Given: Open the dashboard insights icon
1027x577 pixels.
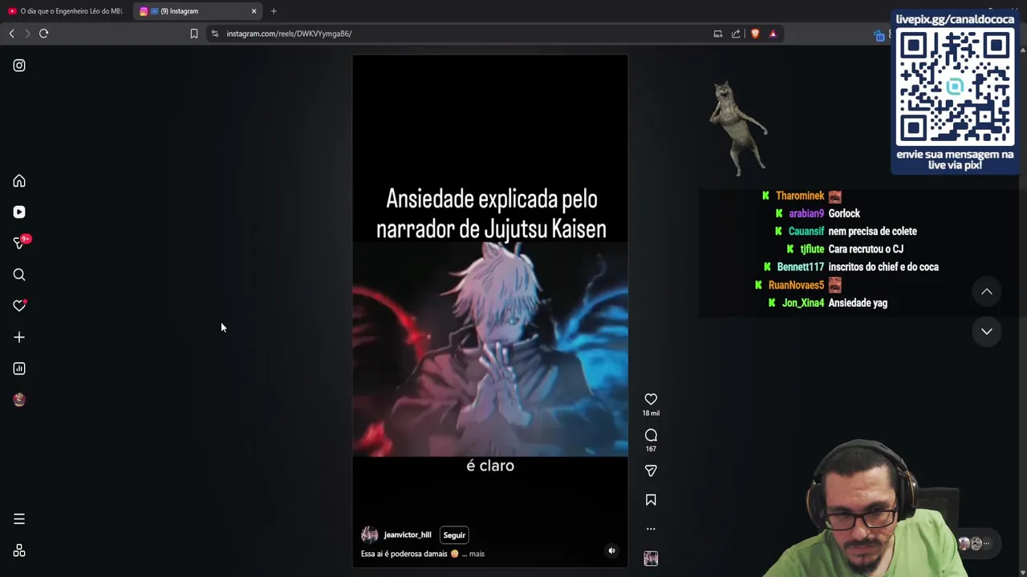Looking at the screenshot, I should click(x=19, y=369).
